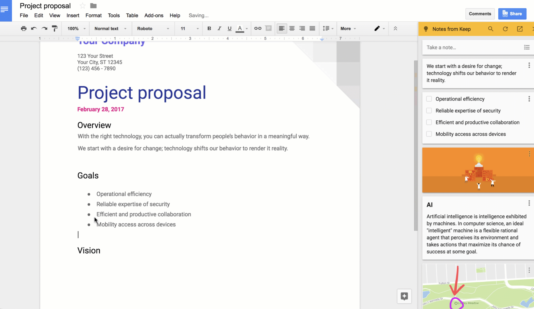Open the File menu

[x=24, y=16]
